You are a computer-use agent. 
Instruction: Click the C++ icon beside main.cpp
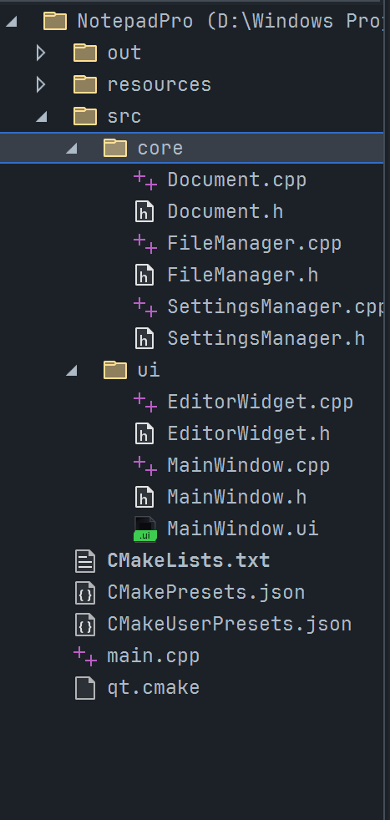pos(85,655)
